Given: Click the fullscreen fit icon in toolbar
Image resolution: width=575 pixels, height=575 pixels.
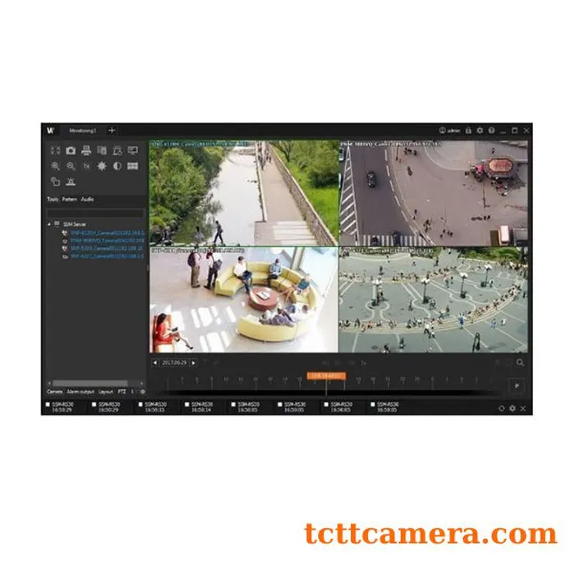Looking at the screenshot, I should 55,150.
